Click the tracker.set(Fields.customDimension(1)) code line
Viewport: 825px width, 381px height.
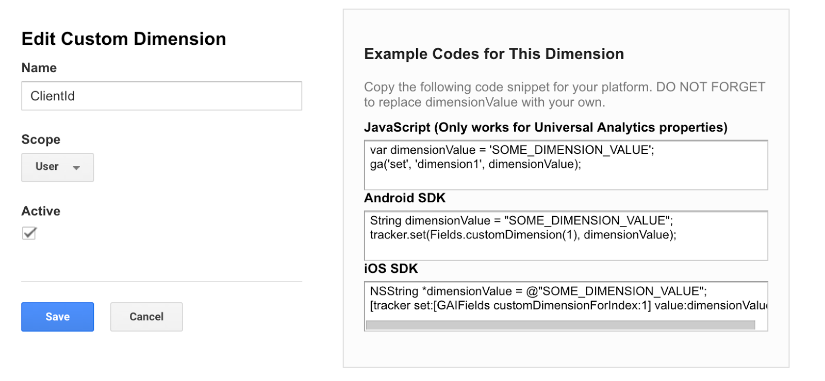[522, 235]
